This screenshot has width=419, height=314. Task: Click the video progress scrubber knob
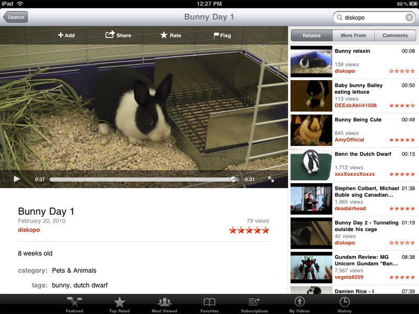[233, 179]
